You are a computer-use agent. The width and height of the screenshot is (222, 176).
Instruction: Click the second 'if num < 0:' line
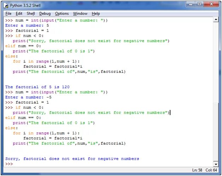point(24,108)
